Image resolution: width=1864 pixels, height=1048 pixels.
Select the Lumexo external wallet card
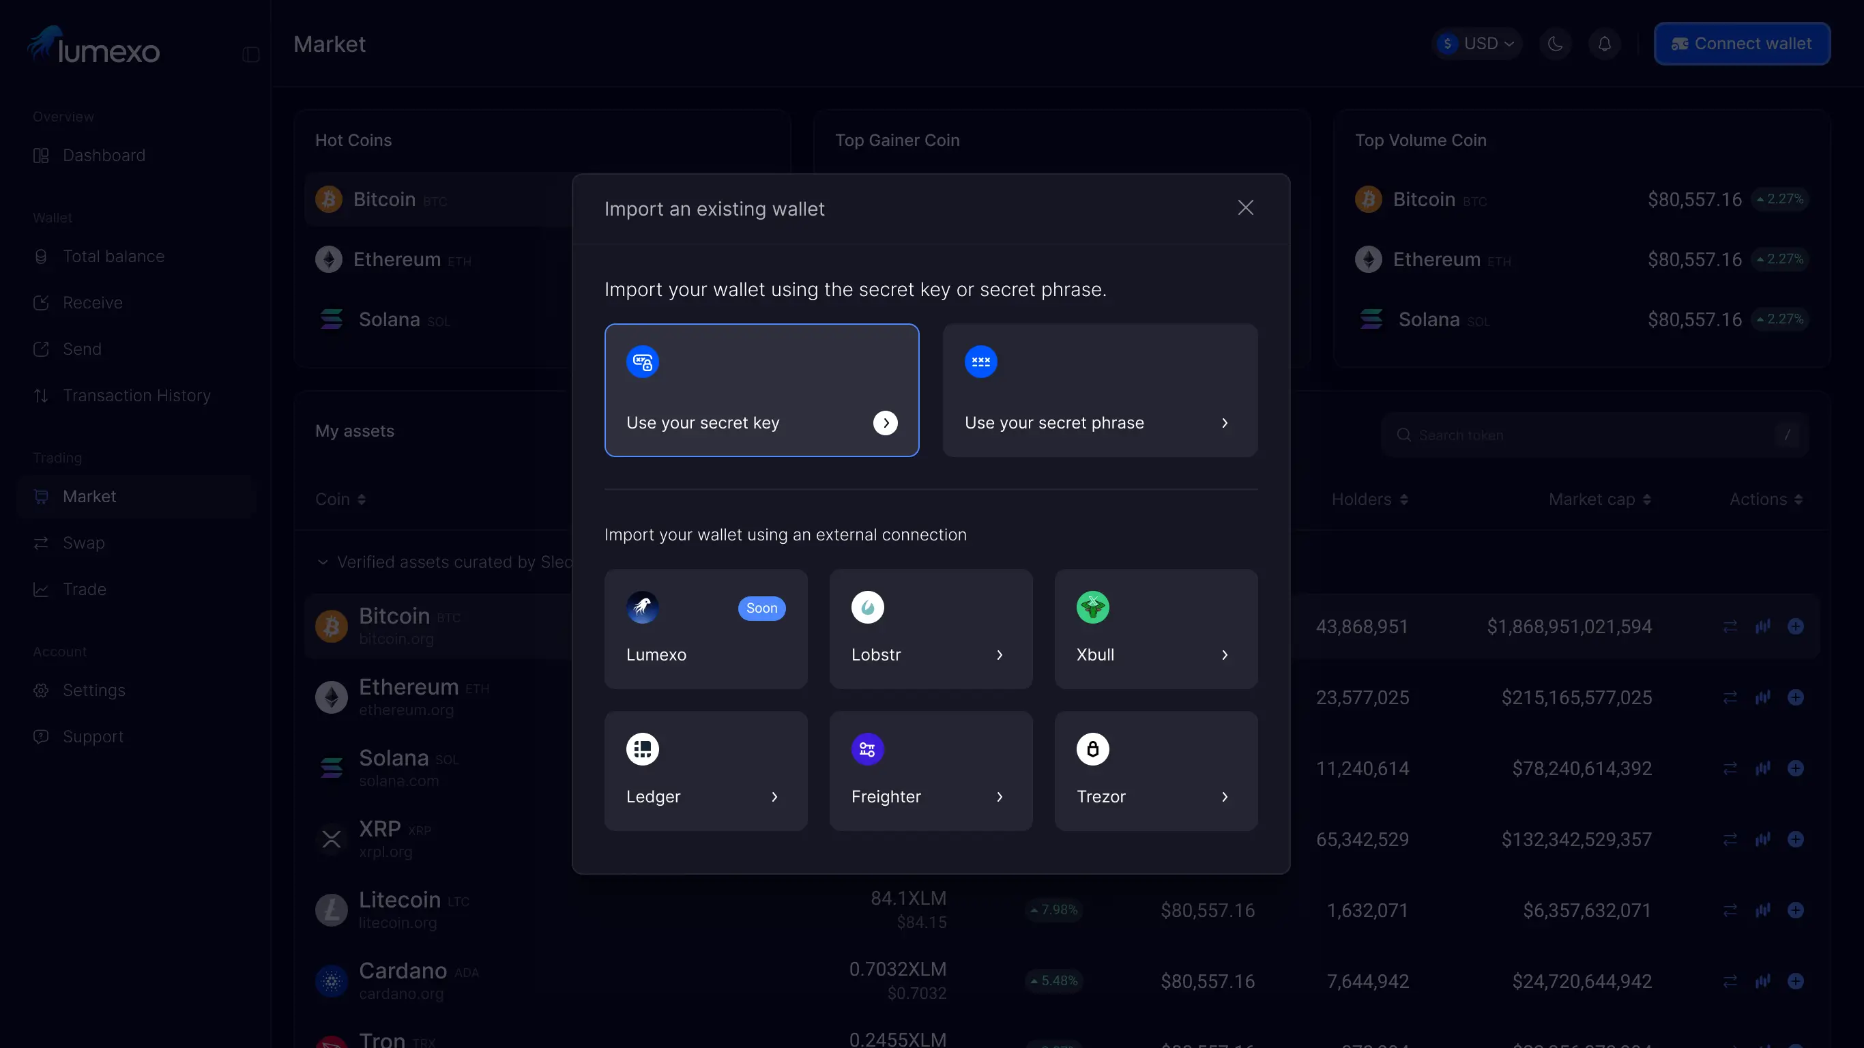[x=706, y=629]
